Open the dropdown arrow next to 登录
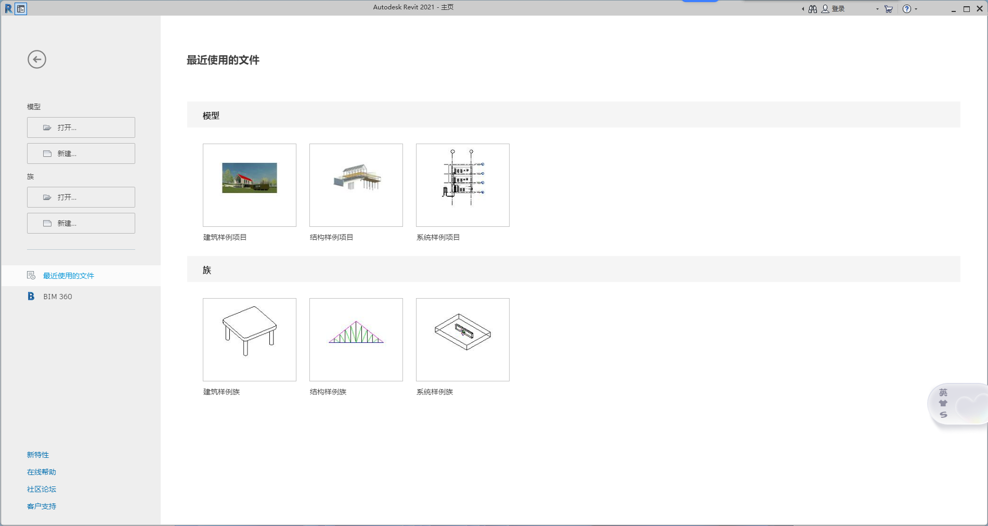 877,9
